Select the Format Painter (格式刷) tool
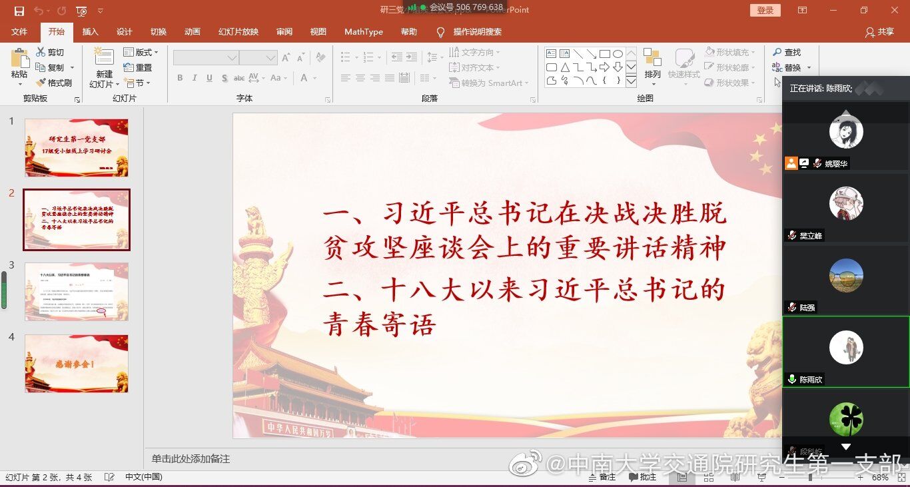Viewport: 910px width, 487px height. [41, 83]
